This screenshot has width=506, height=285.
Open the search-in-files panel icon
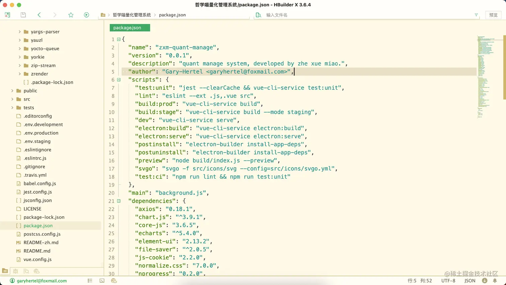[26, 271]
